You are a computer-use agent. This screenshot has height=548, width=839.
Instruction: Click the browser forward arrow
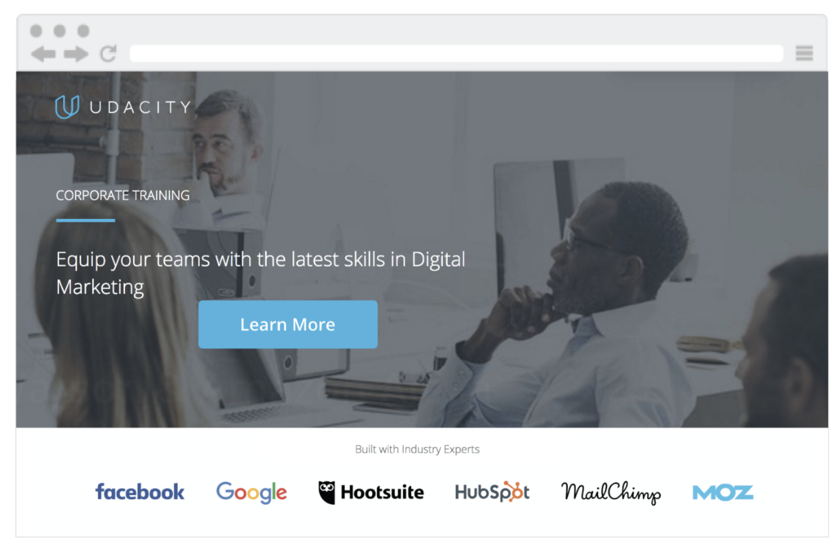point(76,54)
